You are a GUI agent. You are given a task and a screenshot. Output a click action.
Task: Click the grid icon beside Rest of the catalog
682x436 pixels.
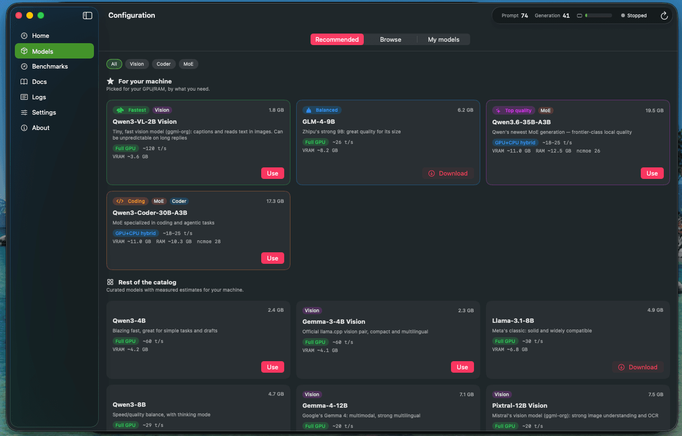pos(110,282)
